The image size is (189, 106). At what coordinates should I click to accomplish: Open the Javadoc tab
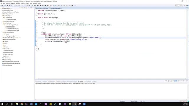coord(45,81)
